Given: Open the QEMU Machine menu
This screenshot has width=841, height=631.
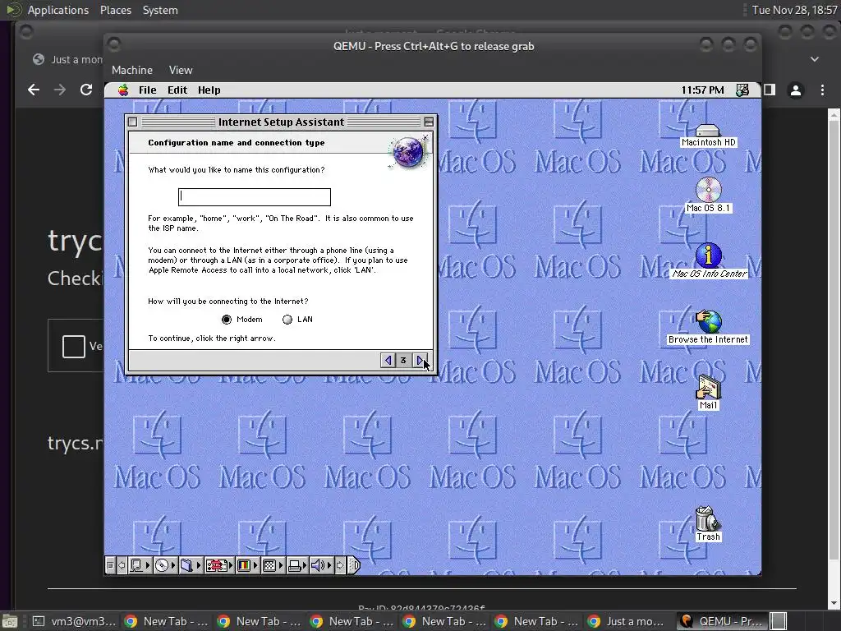Looking at the screenshot, I should point(132,70).
